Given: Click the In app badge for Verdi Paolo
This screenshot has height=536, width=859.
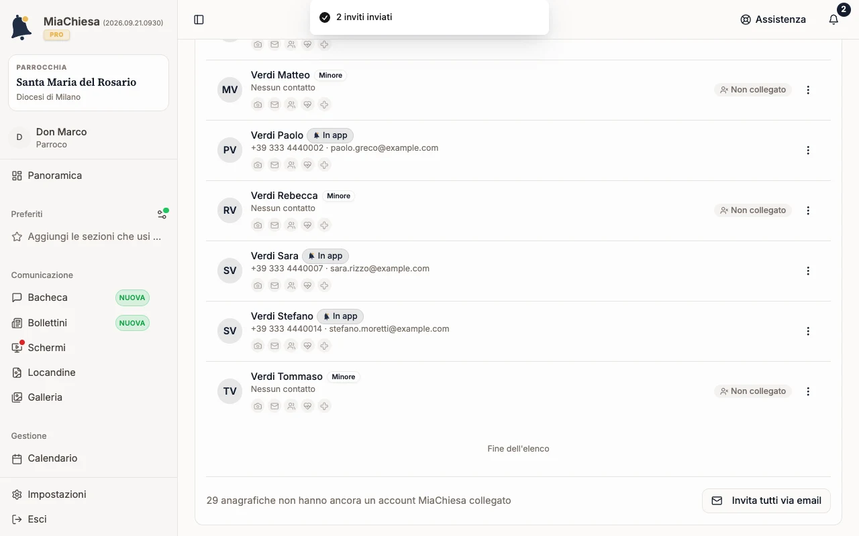Looking at the screenshot, I should click(330, 135).
